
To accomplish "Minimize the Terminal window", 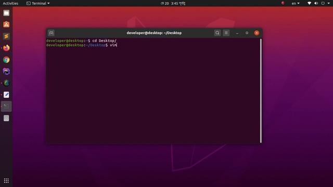I will [237, 33].
